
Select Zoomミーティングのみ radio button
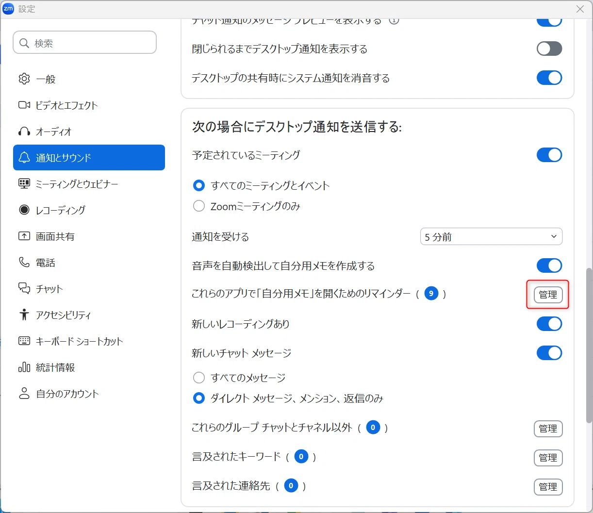pyautogui.click(x=199, y=206)
